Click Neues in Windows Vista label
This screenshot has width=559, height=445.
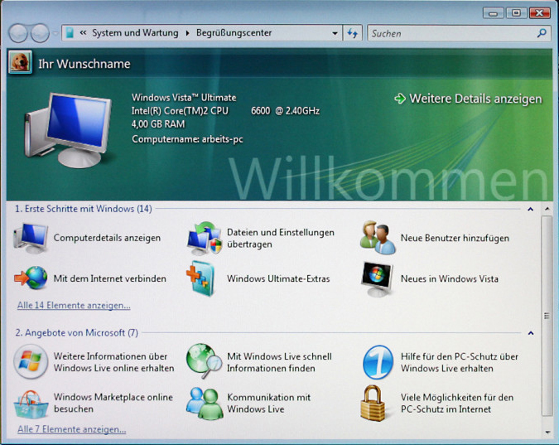coord(450,278)
